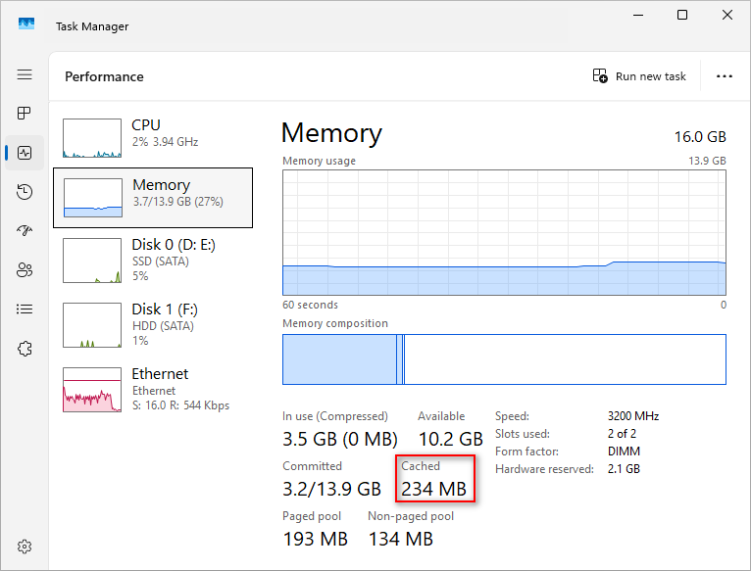Open the Startup apps page icon
This screenshot has height=571, width=751.
pyautogui.click(x=25, y=231)
